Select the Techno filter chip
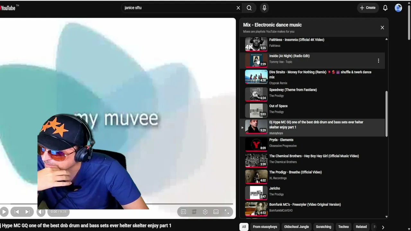411x231 pixels. (x=344, y=227)
